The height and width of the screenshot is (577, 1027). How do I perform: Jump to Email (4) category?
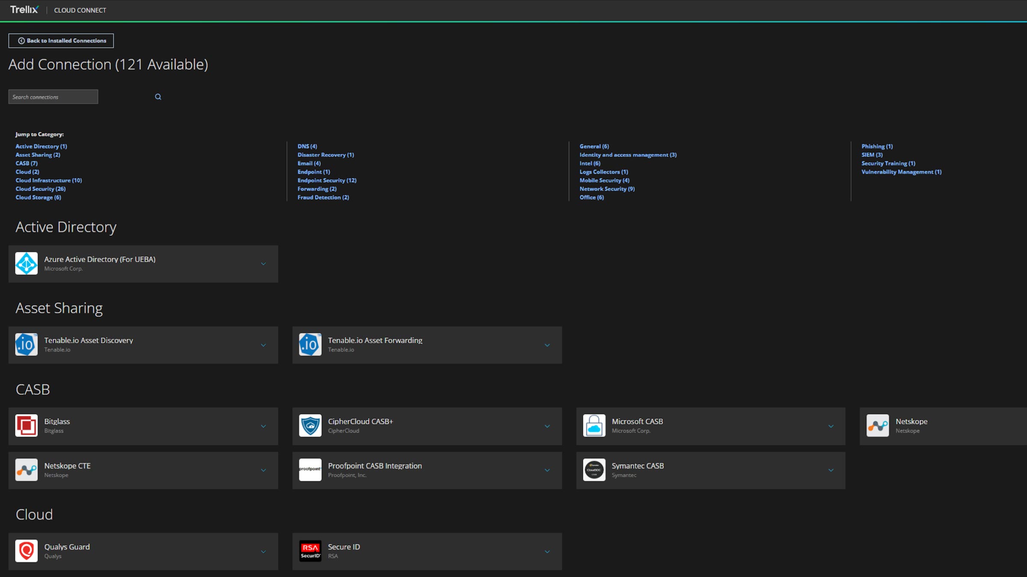pos(309,163)
